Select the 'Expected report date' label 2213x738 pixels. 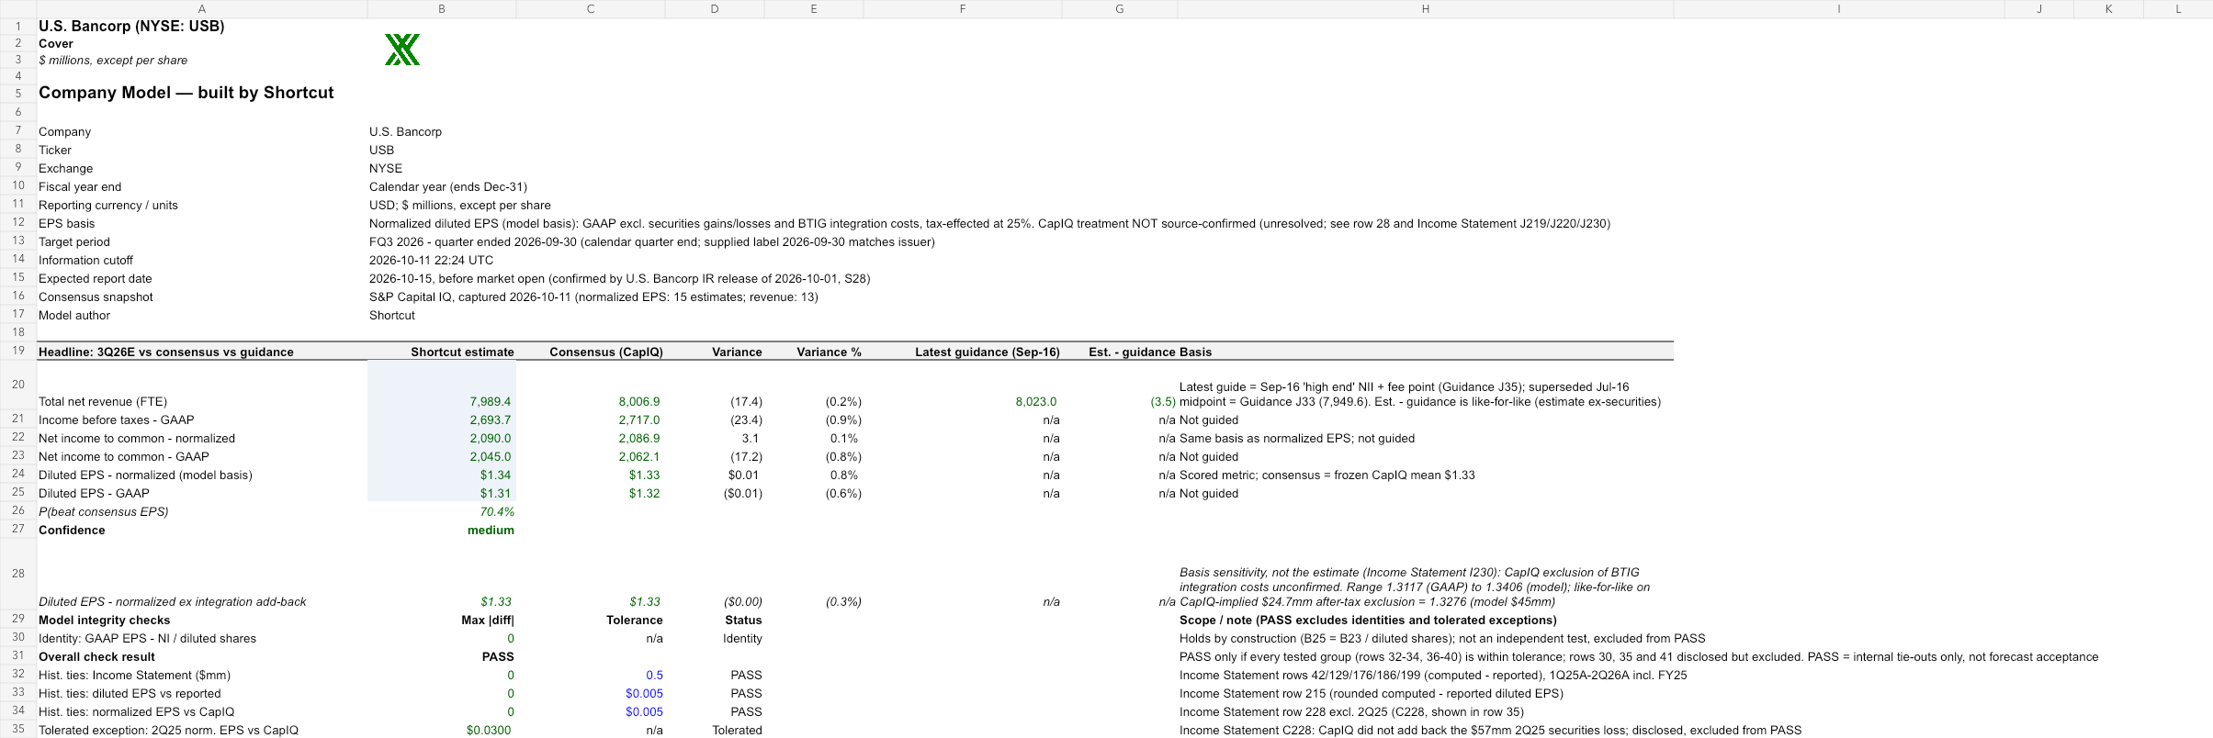pos(96,278)
